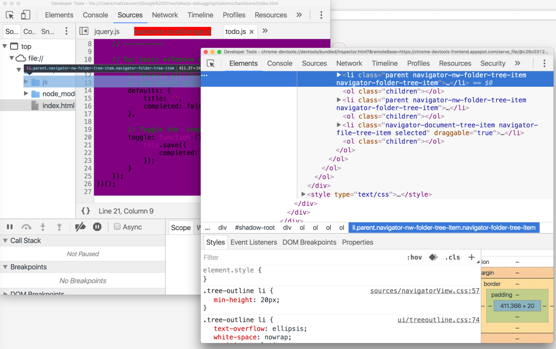Toggle the :hov element state button

[x=414, y=257]
